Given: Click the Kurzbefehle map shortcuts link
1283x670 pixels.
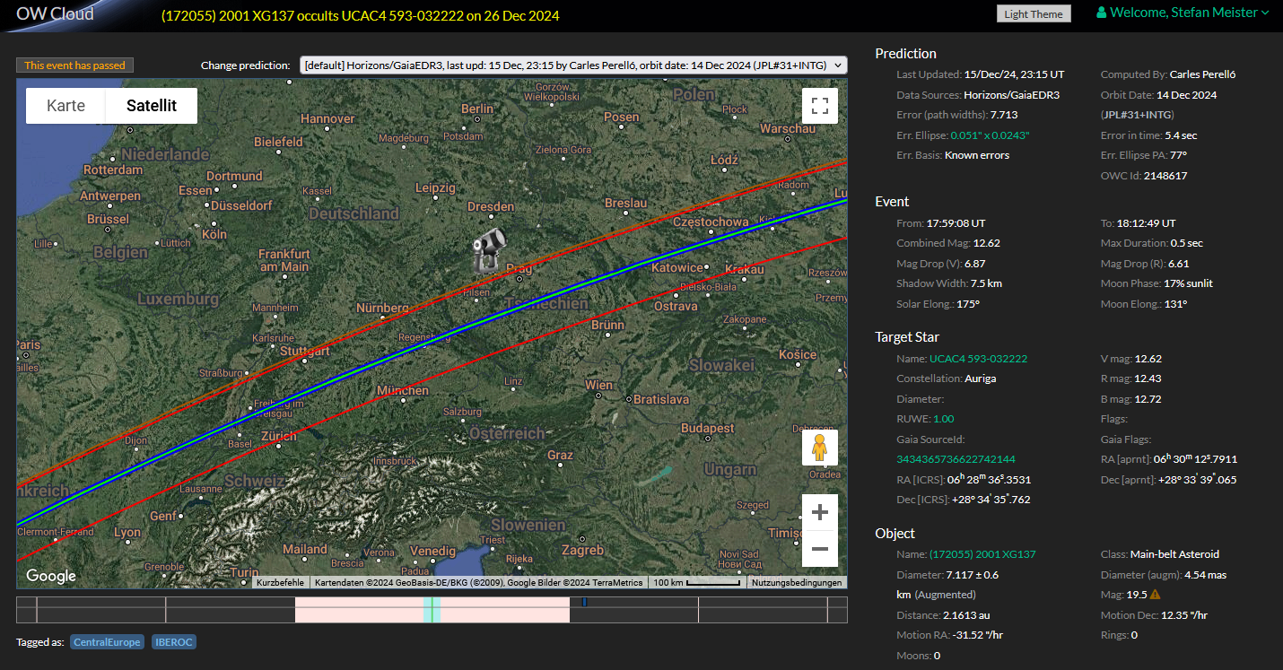Looking at the screenshot, I should click(279, 583).
